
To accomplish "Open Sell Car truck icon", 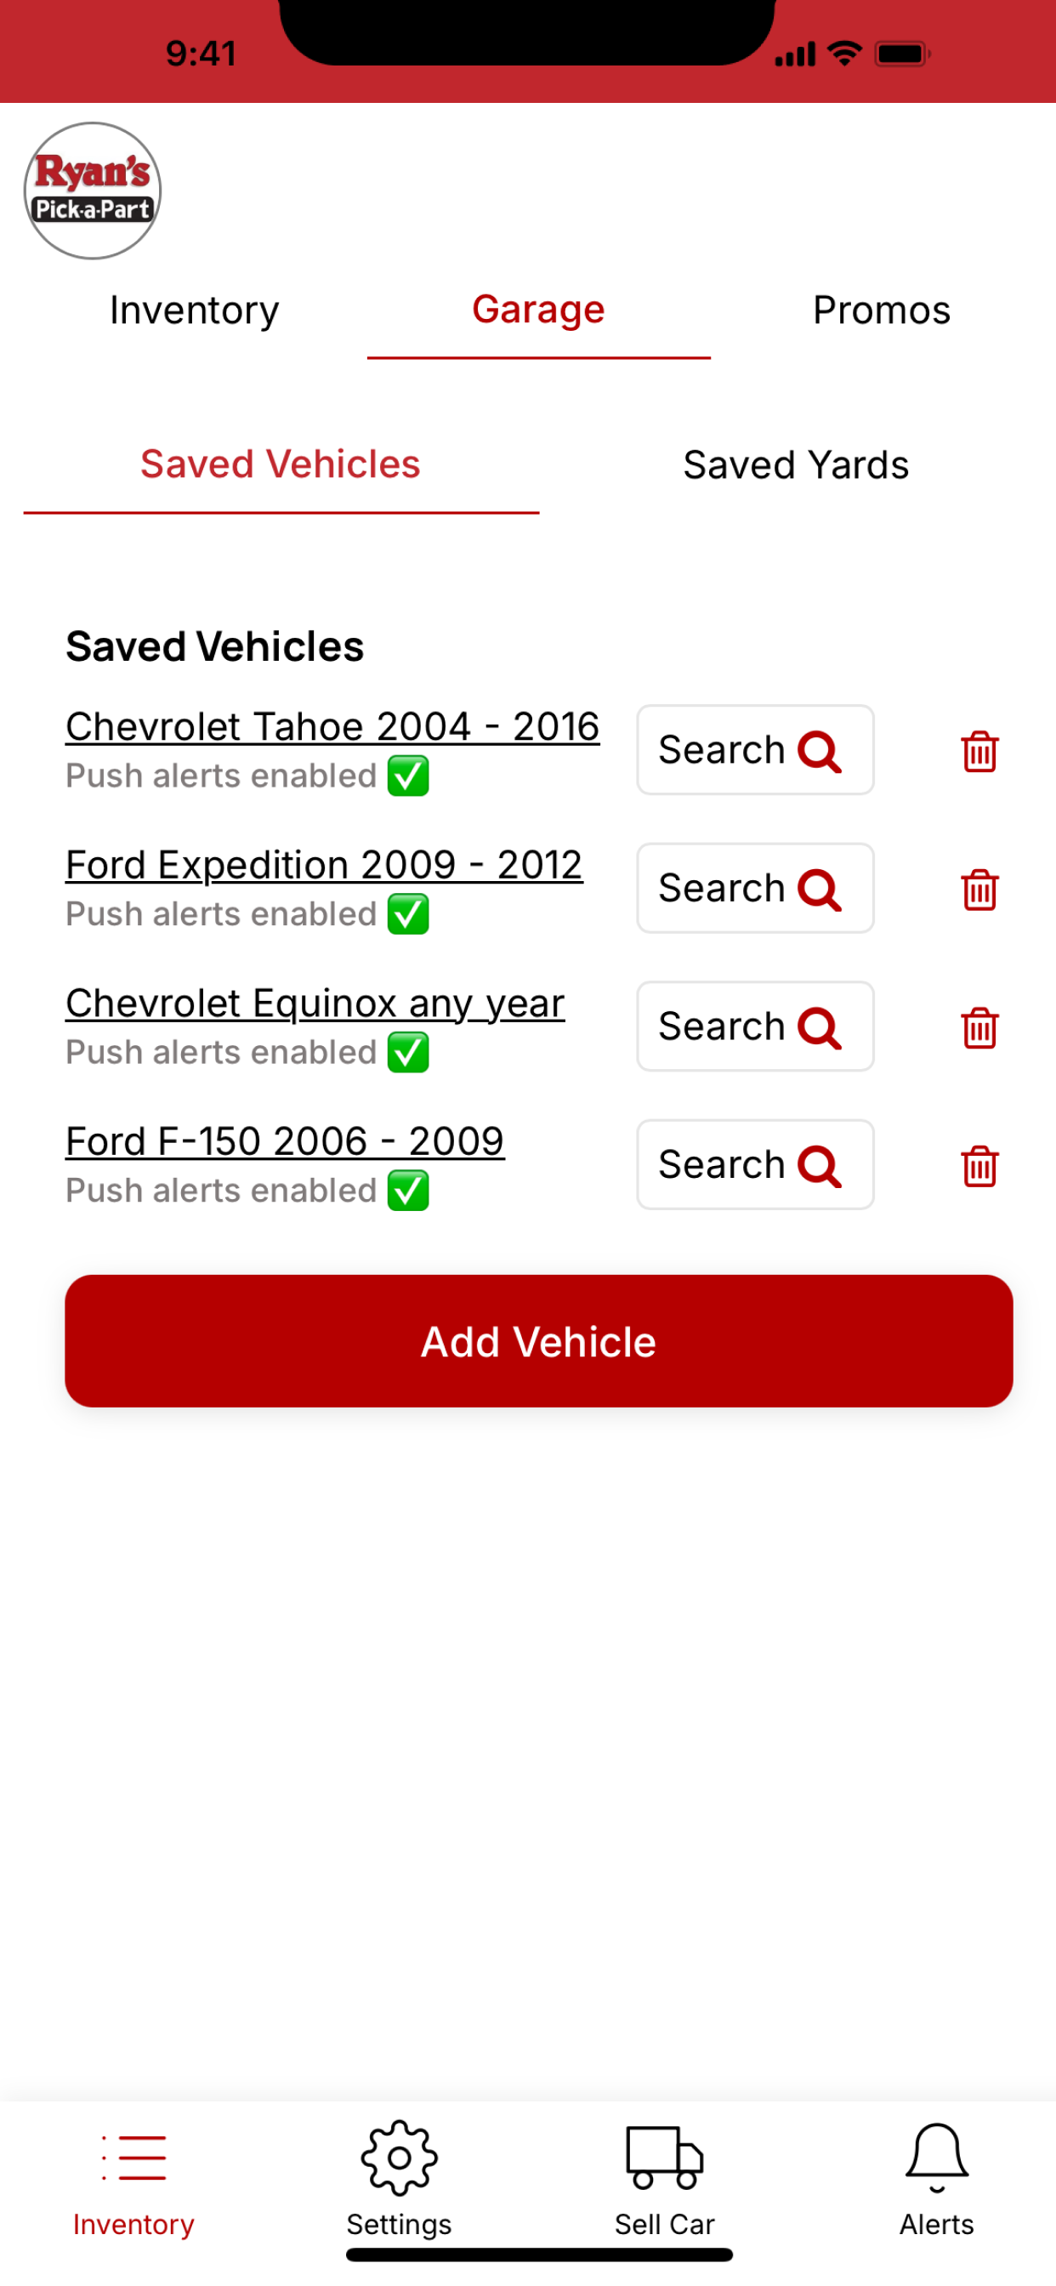I will point(665,2157).
